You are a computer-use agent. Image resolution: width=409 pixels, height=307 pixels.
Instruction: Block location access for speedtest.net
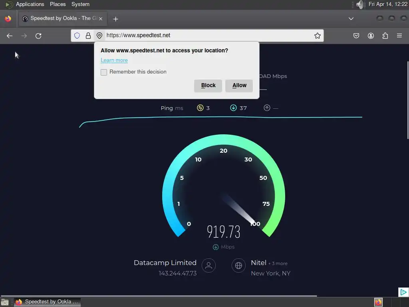tap(208, 86)
